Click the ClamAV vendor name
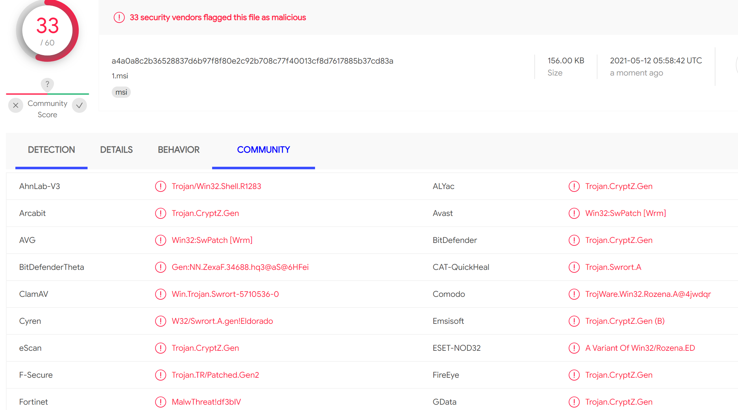The height and width of the screenshot is (410, 738). point(34,294)
